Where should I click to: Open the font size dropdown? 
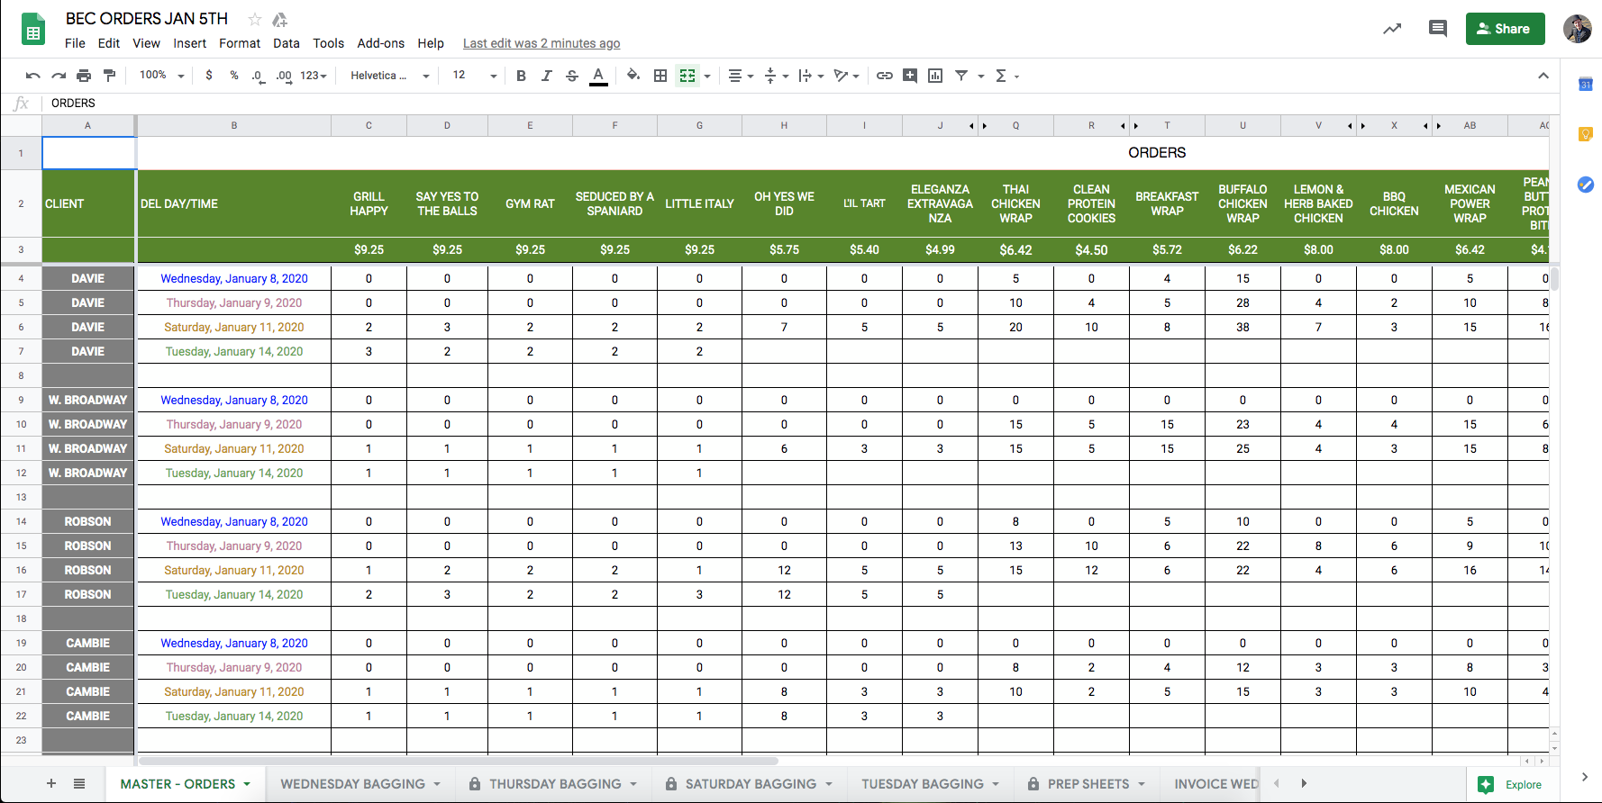(474, 76)
